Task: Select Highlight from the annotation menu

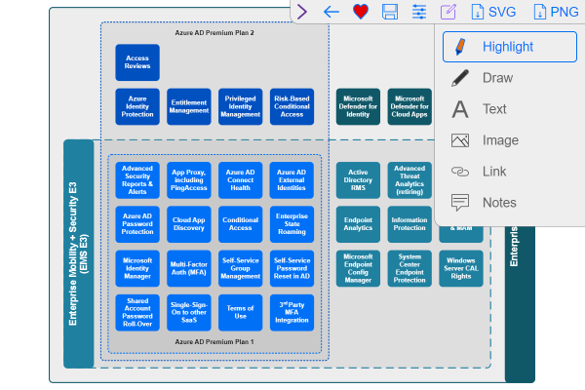Action: pos(510,47)
